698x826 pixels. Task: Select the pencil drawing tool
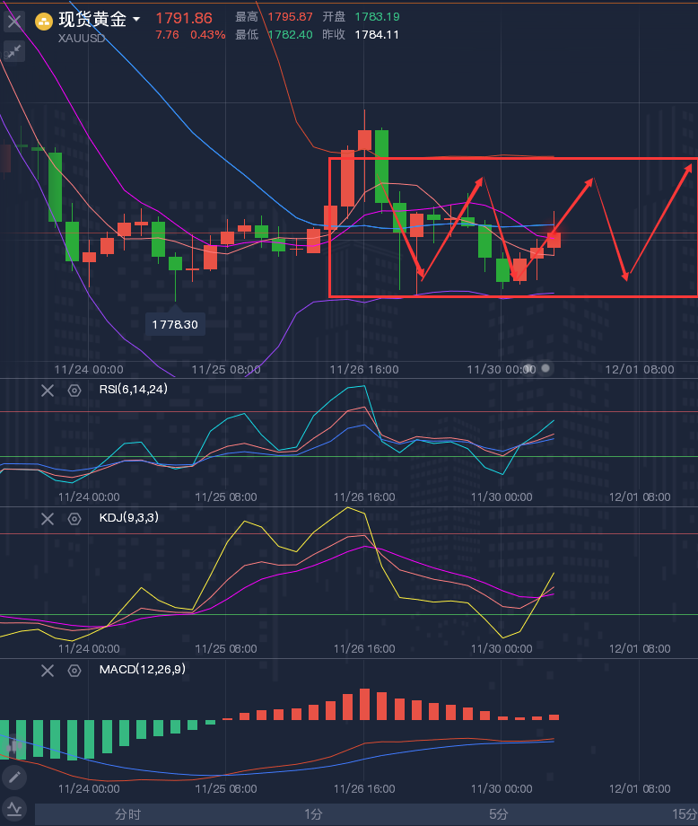(x=13, y=777)
